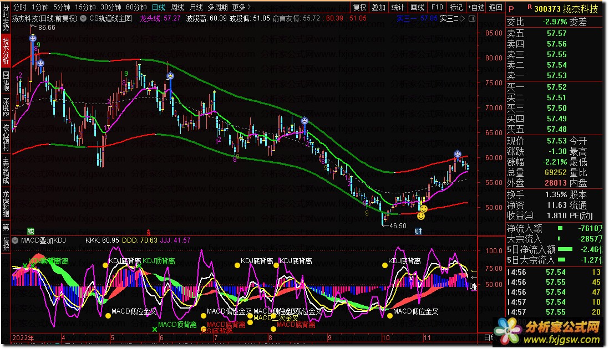
Task: Switch to 月线 monthly chart
Action: tap(196, 7)
